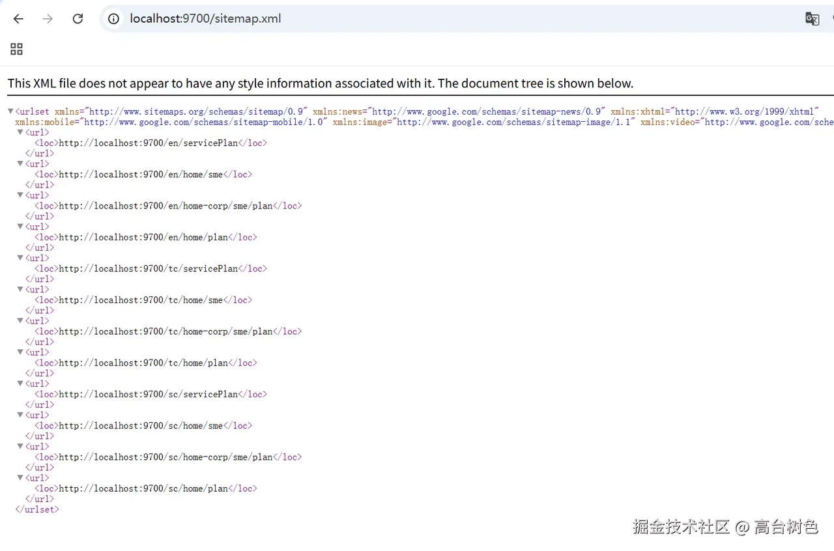The width and height of the screenshot is (834, 551).
Task: Collapse the url node for sc/home-corp/sme/plan
Action: [x=20, y=446]
